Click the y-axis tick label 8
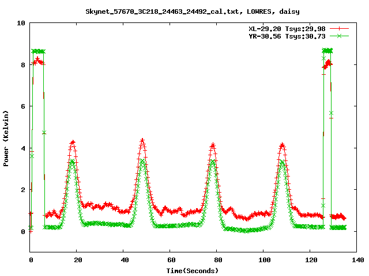Screen dimensions: 369x276 tap(23, 65)
